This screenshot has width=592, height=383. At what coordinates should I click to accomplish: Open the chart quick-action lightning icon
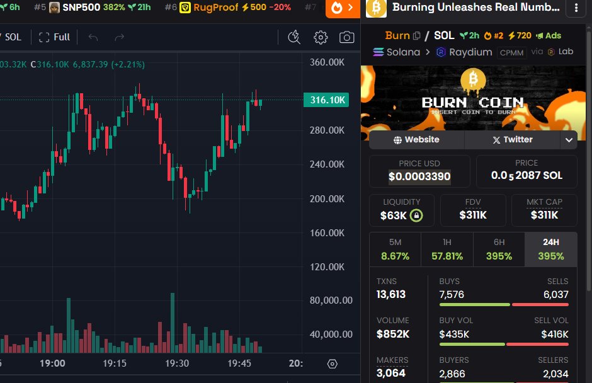tap(294, 37)
